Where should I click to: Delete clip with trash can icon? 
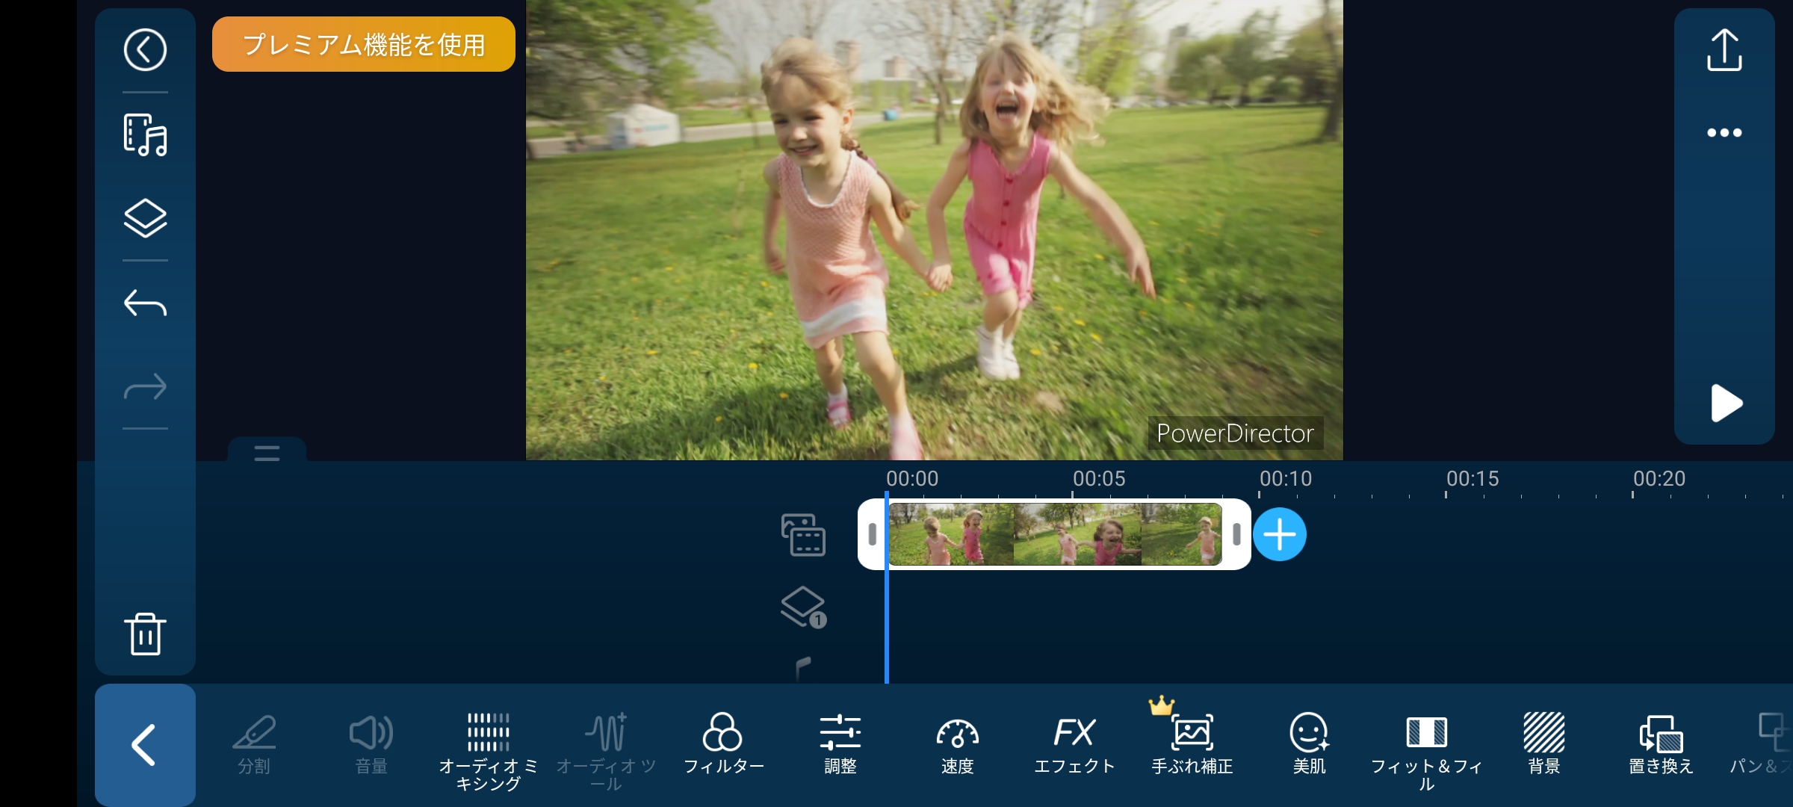tap(145, 634)
